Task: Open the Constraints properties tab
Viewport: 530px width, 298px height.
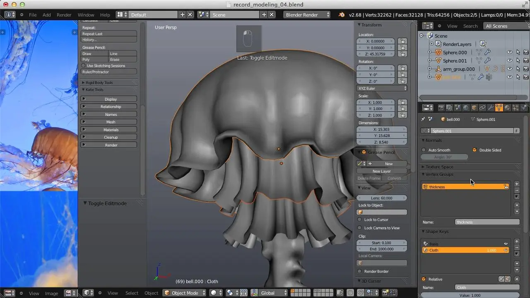Action: [x=482, y=108]
